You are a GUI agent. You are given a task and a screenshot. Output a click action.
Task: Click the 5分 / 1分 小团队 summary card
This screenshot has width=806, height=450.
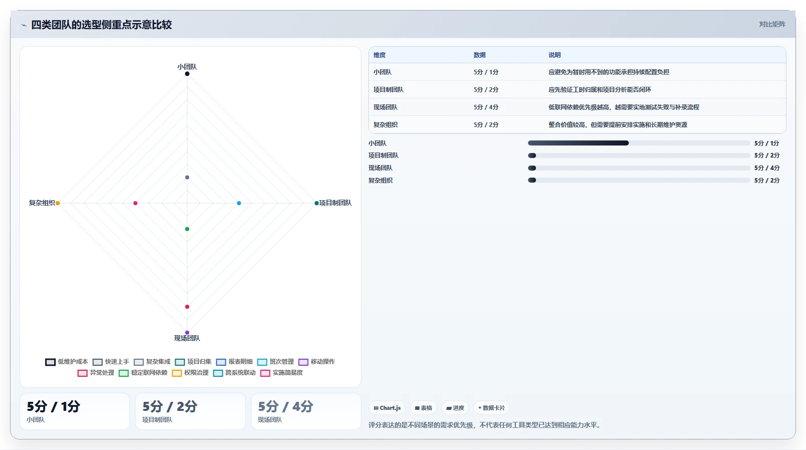point(75,411)
